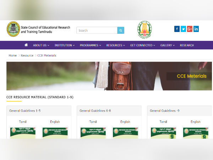Click the SCERT logo at top left
Image resolution: width=213 pixels, height=160 pixels.
[x=13, y=29]
